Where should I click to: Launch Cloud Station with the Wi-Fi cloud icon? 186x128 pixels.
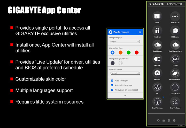coord(157,45)
